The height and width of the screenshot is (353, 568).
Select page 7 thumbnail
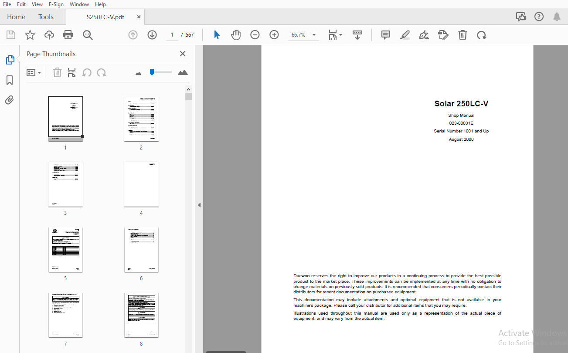65,315
